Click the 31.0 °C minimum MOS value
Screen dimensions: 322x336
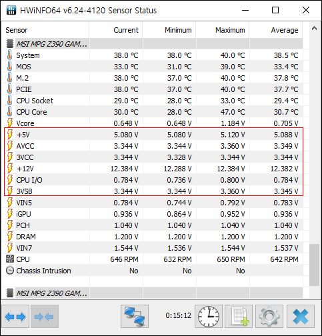click(x=179, y=67)
